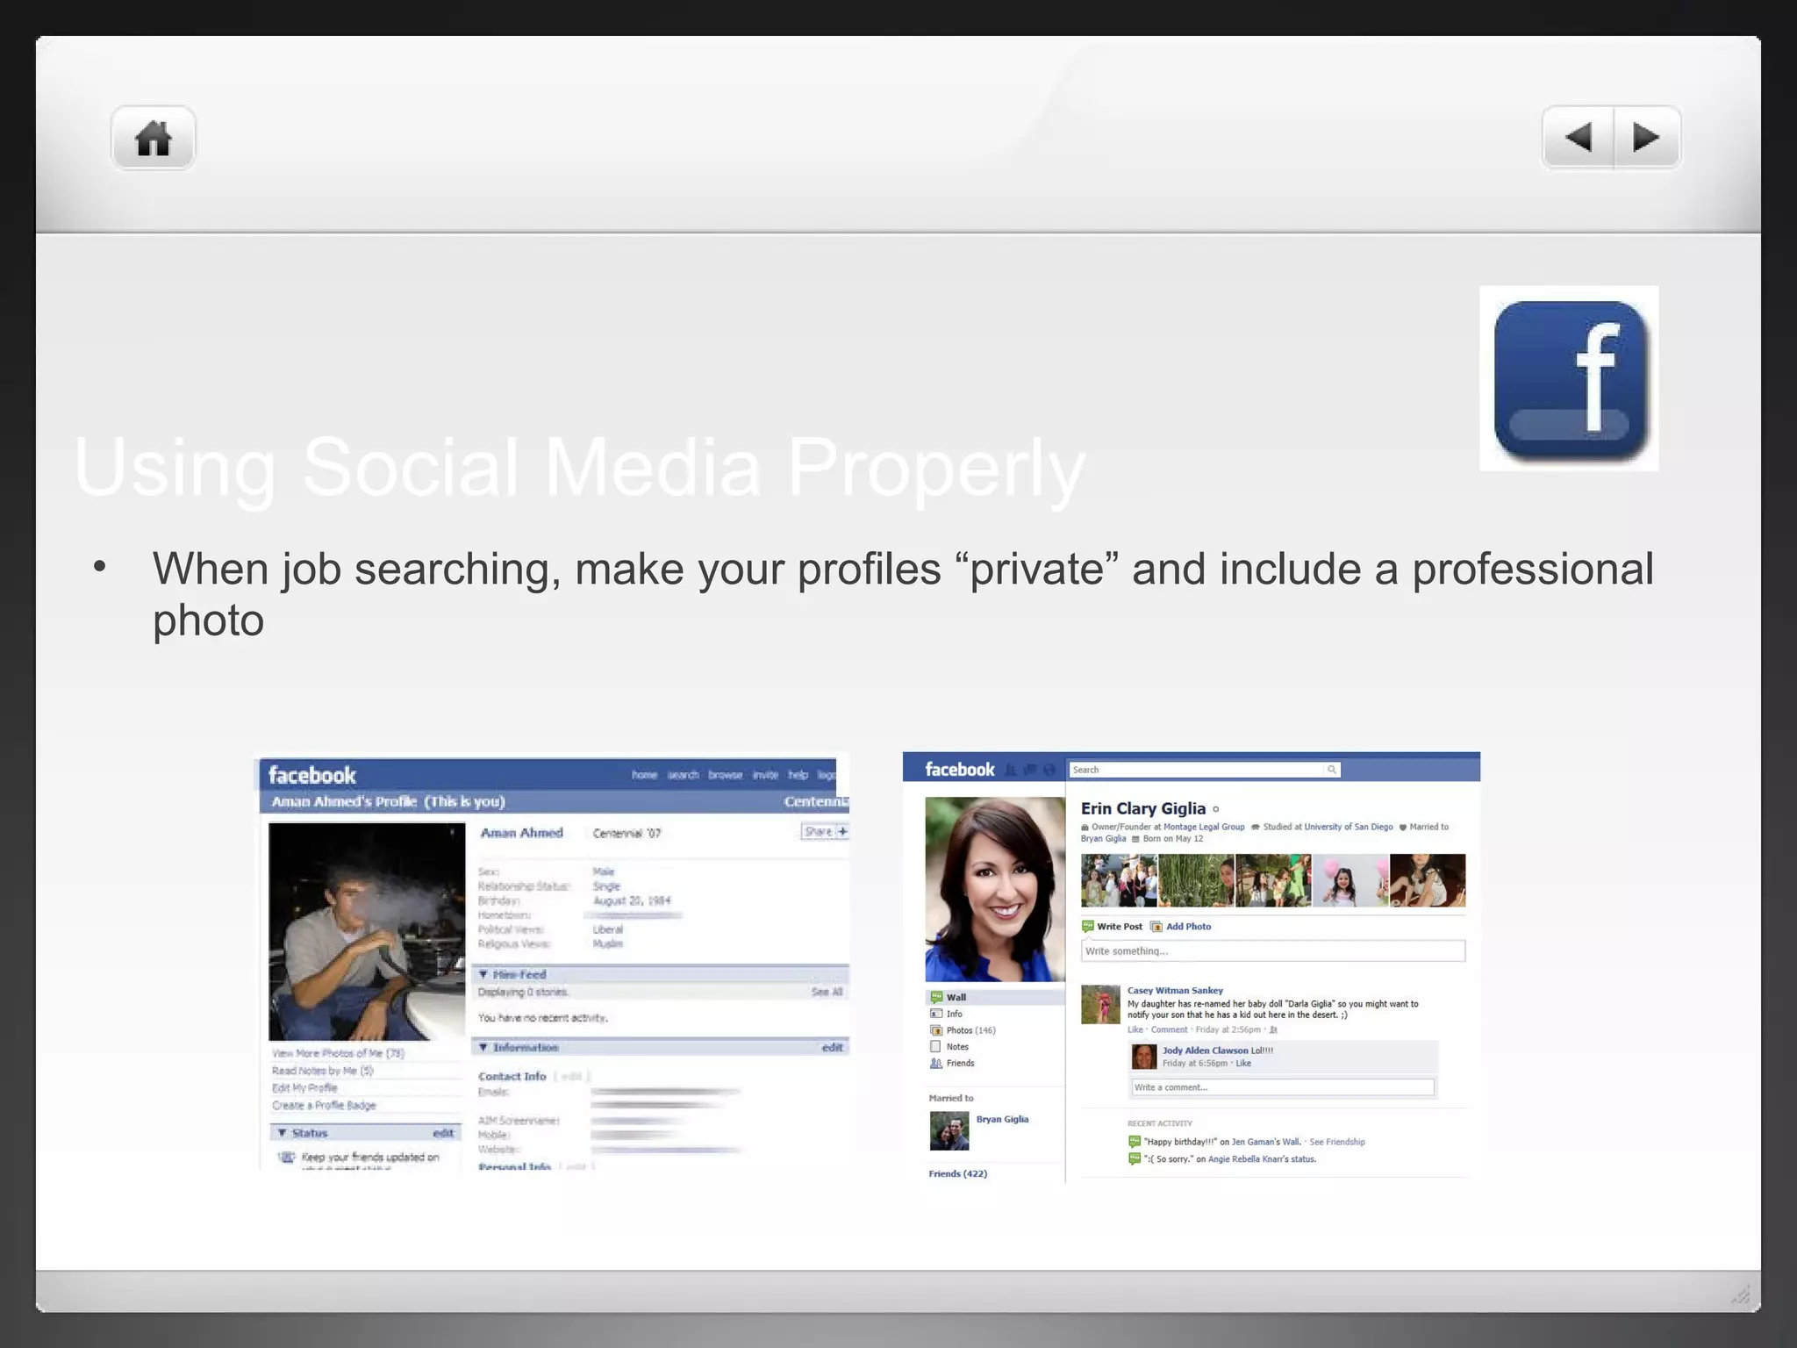Click 'View More Photos of Me (78)'

click(338, 1053)
